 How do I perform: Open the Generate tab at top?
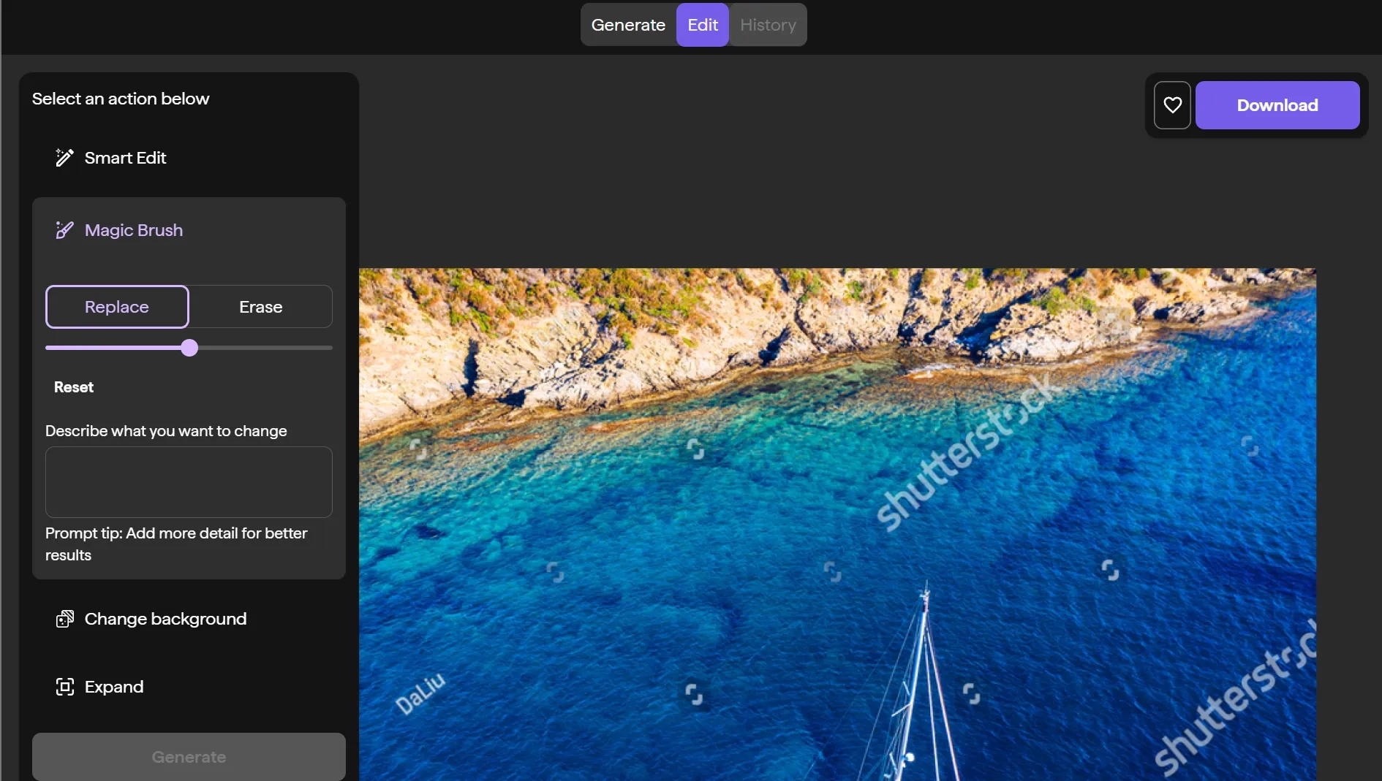628,25
